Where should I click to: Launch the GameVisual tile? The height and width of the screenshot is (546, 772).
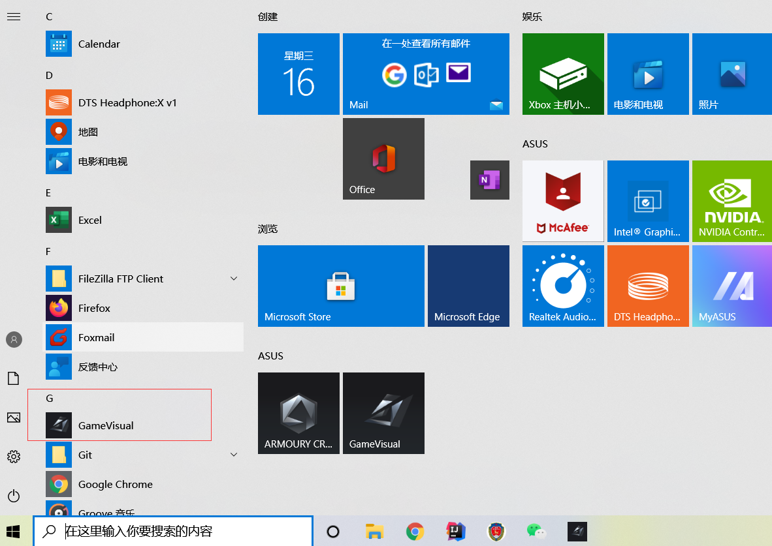(383, 413)
